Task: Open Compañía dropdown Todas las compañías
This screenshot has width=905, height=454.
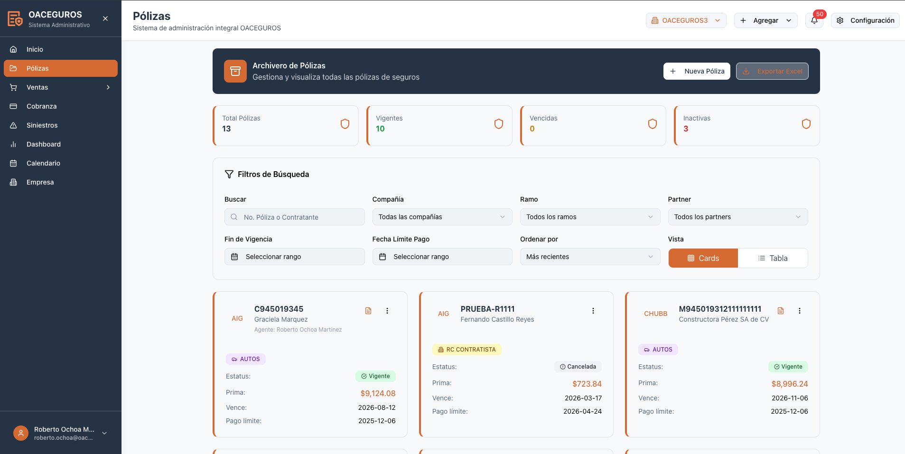Action: point(442,217)
